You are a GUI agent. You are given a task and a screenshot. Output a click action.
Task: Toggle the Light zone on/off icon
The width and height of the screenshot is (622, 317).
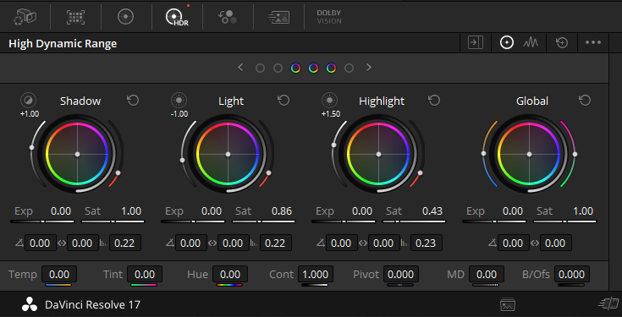[x=179, y=101]
